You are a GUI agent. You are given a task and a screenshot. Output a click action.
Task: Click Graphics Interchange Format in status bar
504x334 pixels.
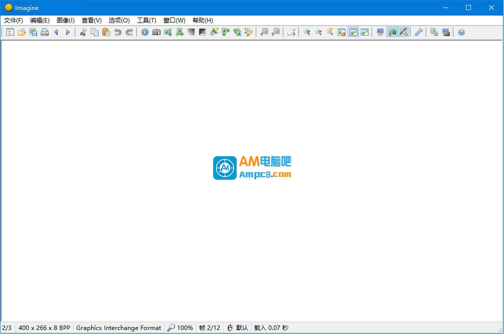119,328
